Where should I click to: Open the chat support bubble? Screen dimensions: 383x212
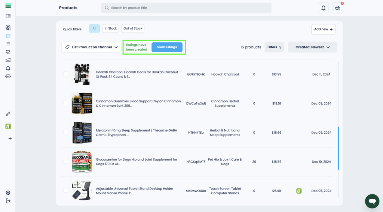[x=372, y=201]
